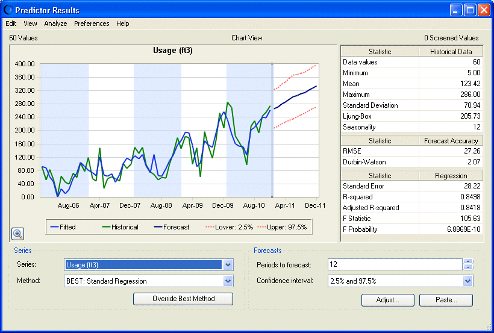Click the Historical legend entry
Viewport: 494px width, 333px height.
click(120, 227)
